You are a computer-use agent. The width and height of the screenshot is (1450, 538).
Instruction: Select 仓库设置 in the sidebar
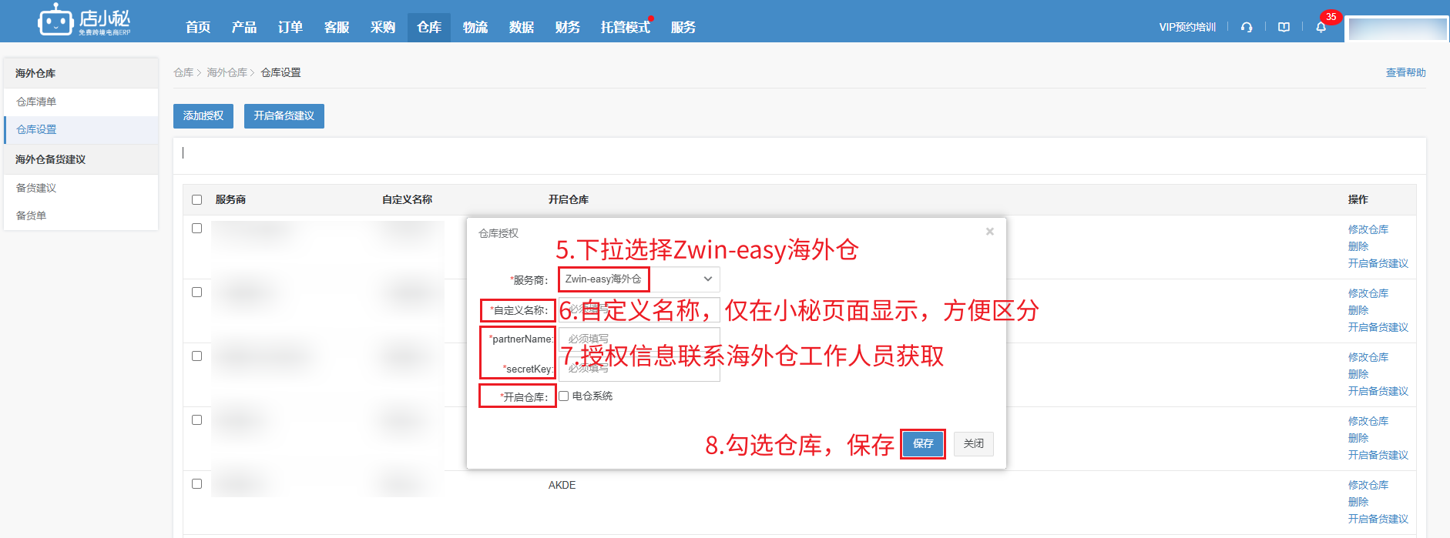click(x=81, y=129)
